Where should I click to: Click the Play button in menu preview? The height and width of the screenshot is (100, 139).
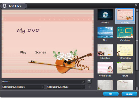click(x=23, y=52)
